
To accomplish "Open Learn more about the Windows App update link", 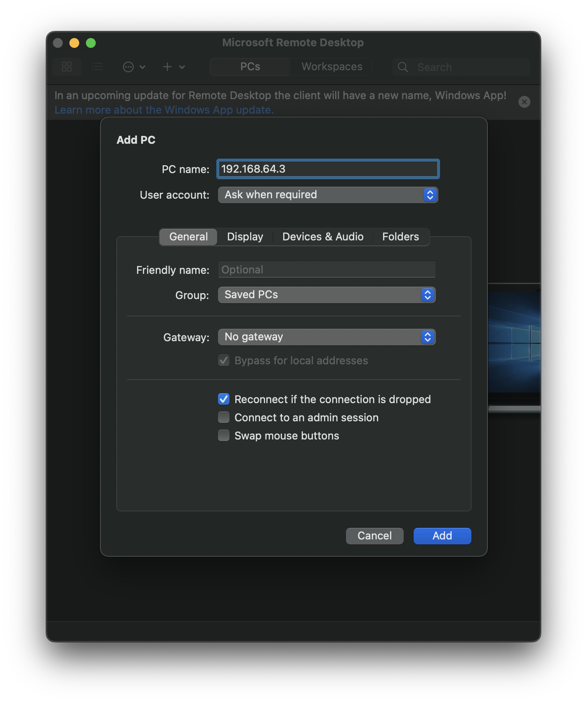I will tap(164, 110).
